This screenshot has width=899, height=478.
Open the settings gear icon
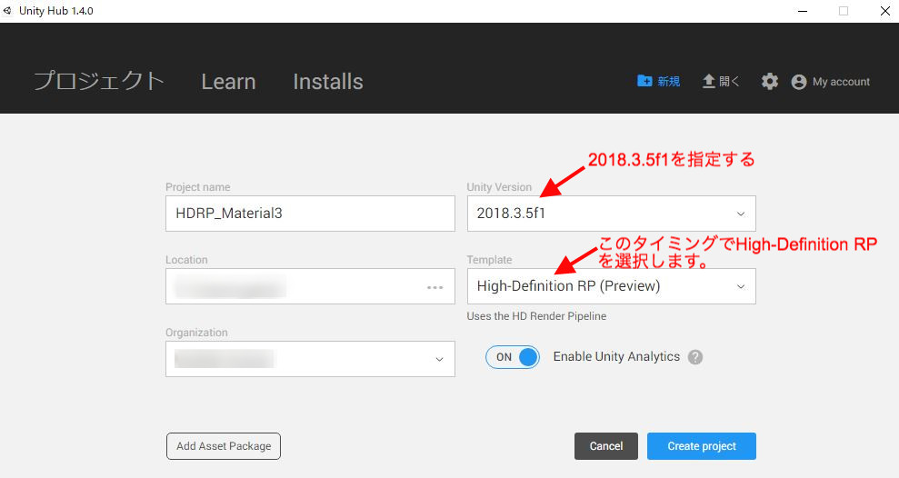click(769, 82)
